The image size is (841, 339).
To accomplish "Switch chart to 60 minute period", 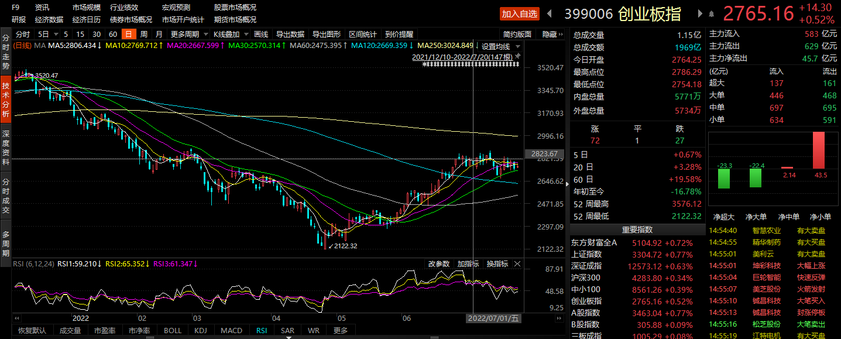I will click(112, 35).
